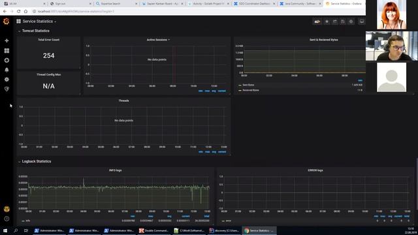Click the participant with glasses video thumbnail
Image resolution: width=418 pixels, height=235 pixels.
pyautogui.click(x=392, y=46)
